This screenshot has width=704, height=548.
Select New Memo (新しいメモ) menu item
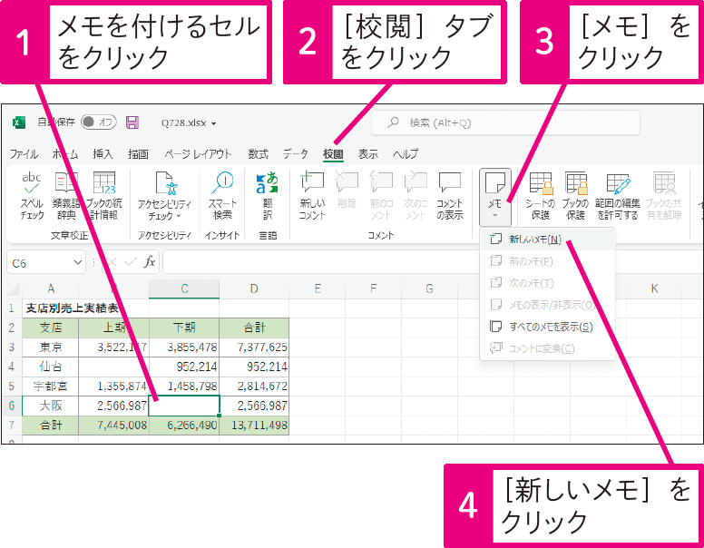point(534,240)
